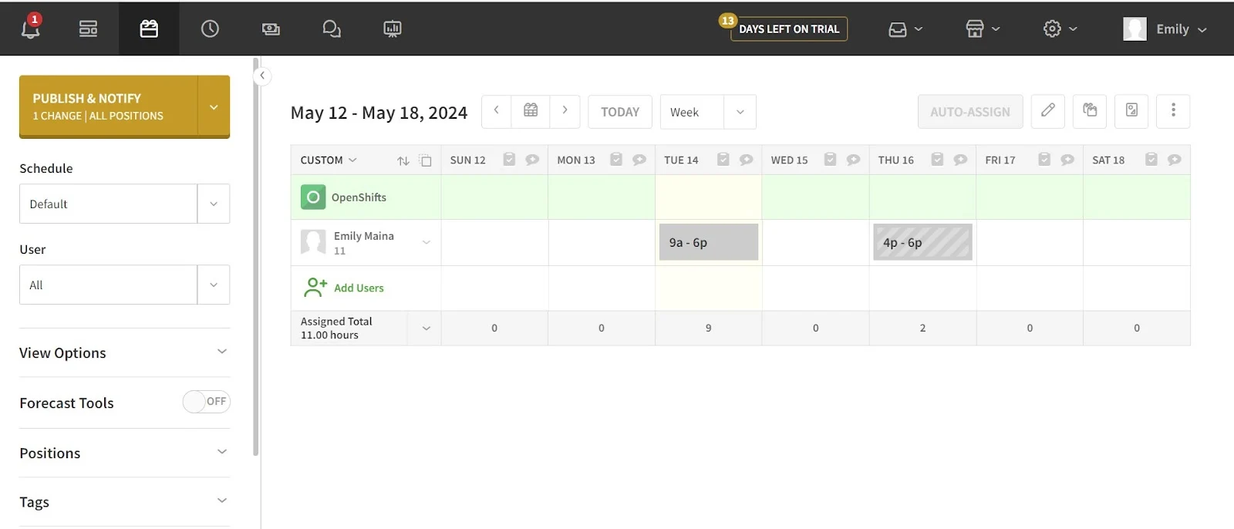Open Emily's profile menu
Viewport: 1234px width, 529px height.
click(1165, 29)
